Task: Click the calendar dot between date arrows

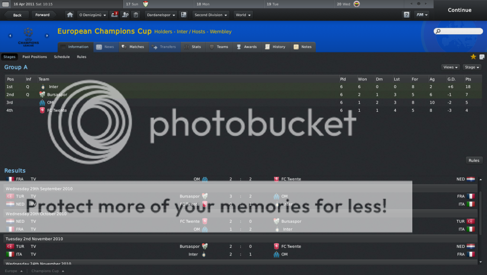Action: tap(419, 4)
